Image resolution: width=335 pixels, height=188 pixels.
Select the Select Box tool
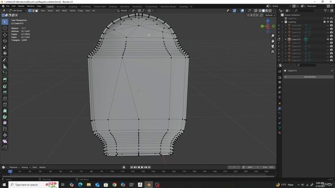click(5, 22)
